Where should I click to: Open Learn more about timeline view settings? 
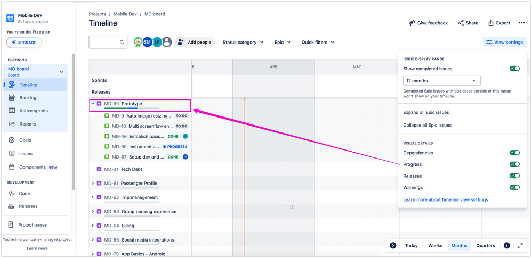click(446, 200)
